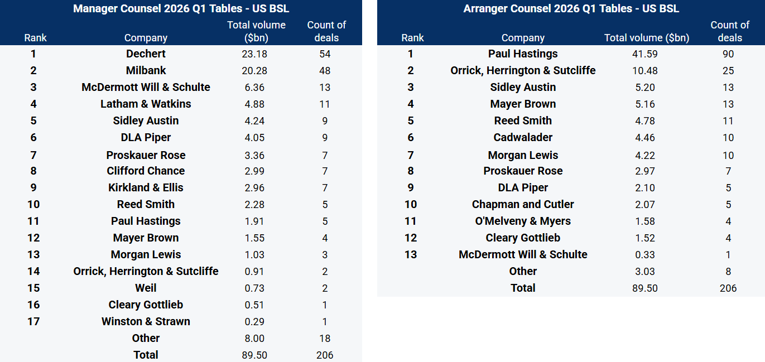Select the 10.48 total volume cell
765x362 pixels.
[646, 71]
